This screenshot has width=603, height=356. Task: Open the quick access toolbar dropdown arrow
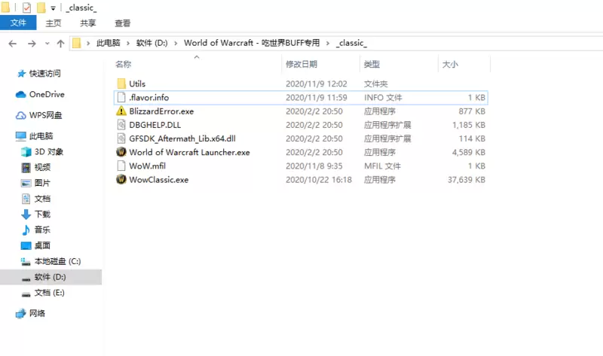click(x=53, y=8)
